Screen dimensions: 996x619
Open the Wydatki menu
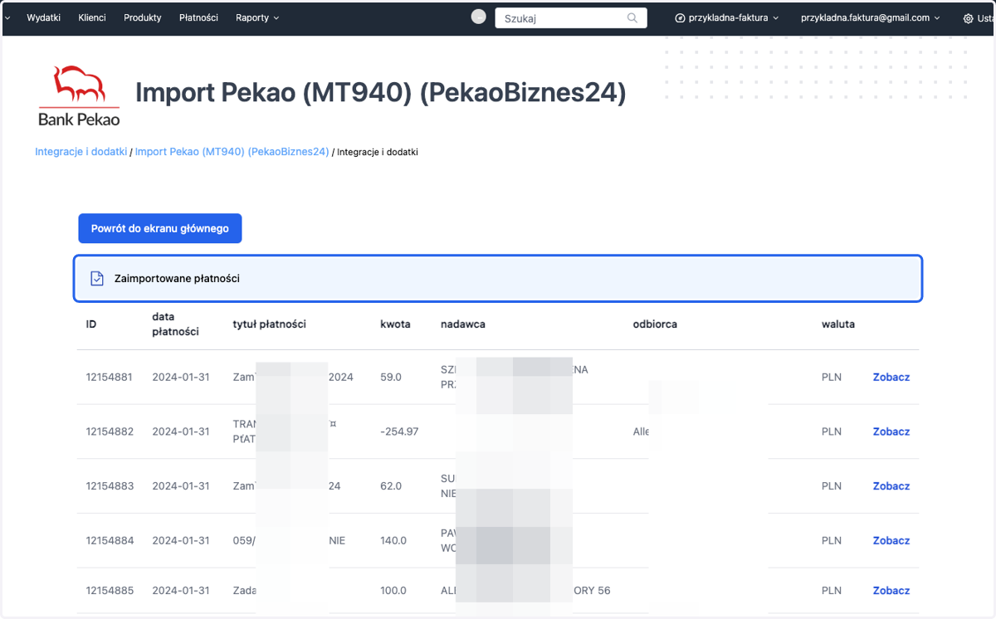click(44, 17)
